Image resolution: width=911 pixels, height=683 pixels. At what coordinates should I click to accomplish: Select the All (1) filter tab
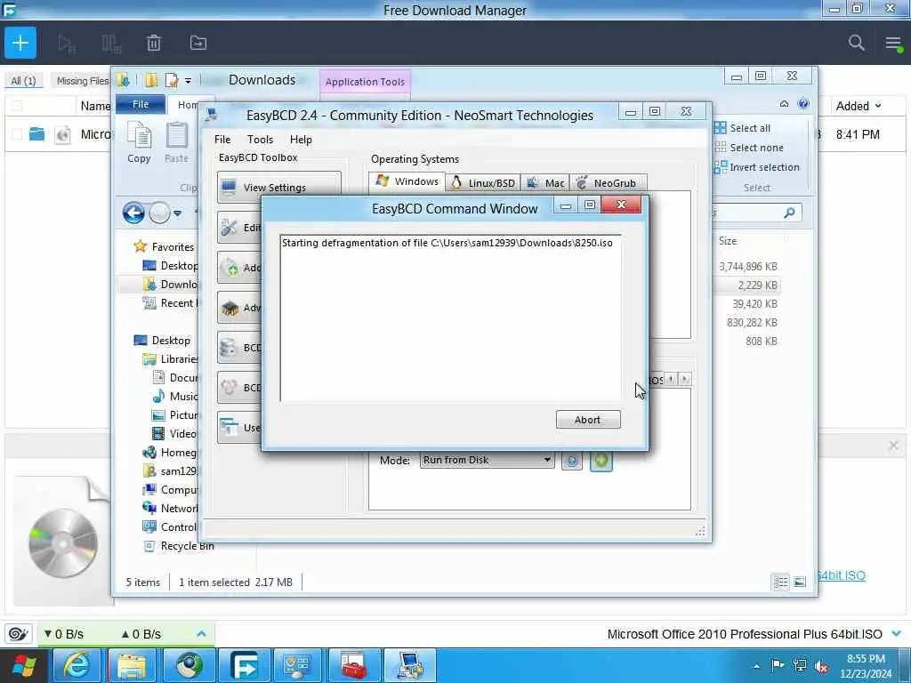(x=24, y=81)
